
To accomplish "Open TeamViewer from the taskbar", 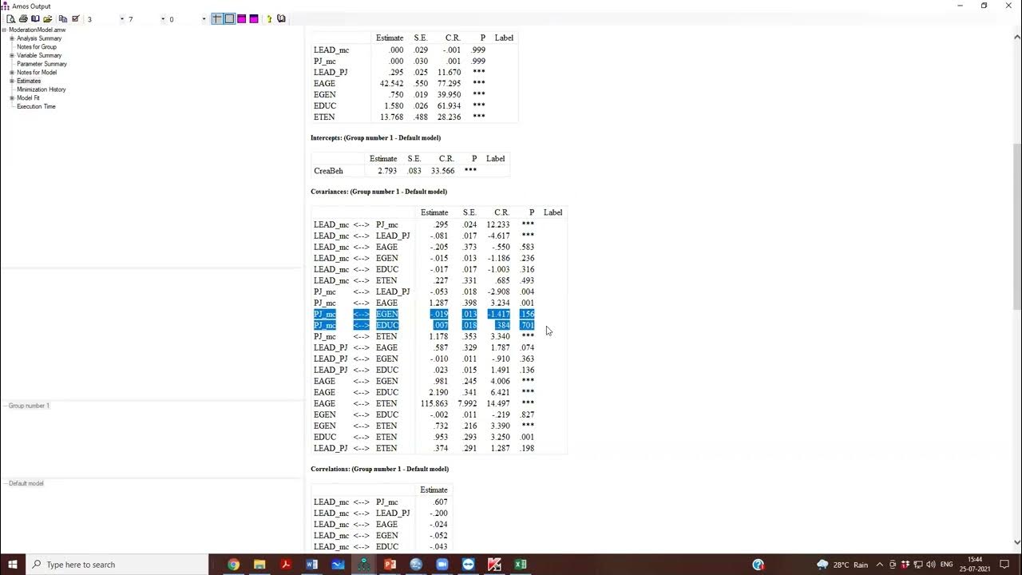I will 468,565.
